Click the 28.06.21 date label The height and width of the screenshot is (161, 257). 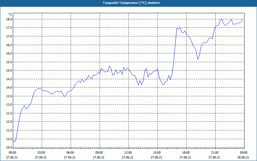tap(243, 157)
